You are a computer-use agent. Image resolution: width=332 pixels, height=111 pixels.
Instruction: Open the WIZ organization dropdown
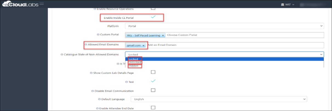pyautogui.click(x=287, y=5)
